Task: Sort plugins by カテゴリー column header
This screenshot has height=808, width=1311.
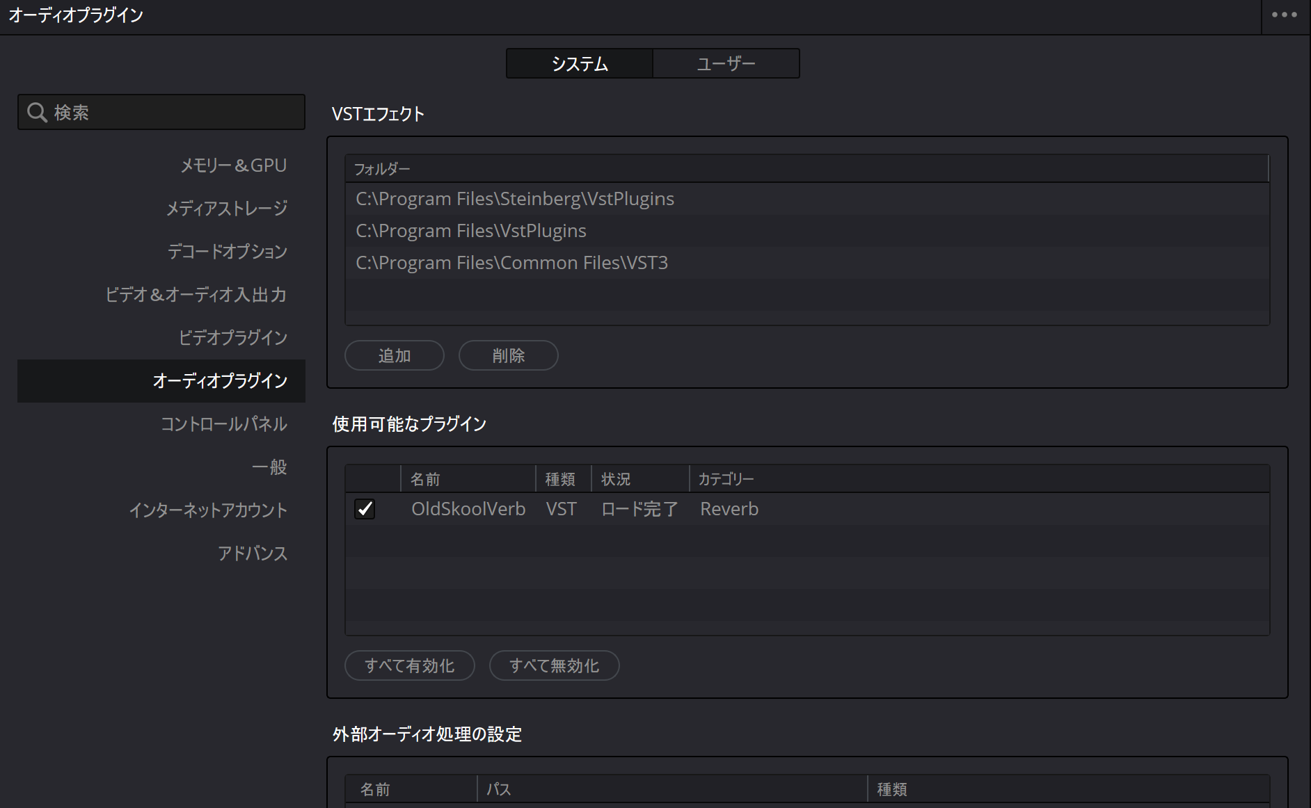Action: [x=980, y=479]
